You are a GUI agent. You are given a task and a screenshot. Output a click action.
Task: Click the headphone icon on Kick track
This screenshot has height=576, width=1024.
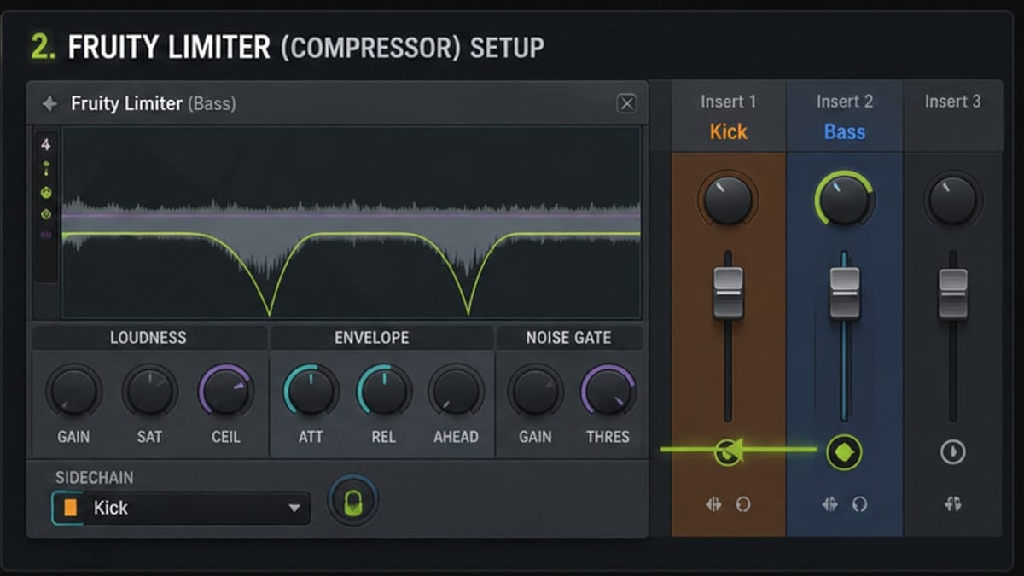tap(743, 504)
